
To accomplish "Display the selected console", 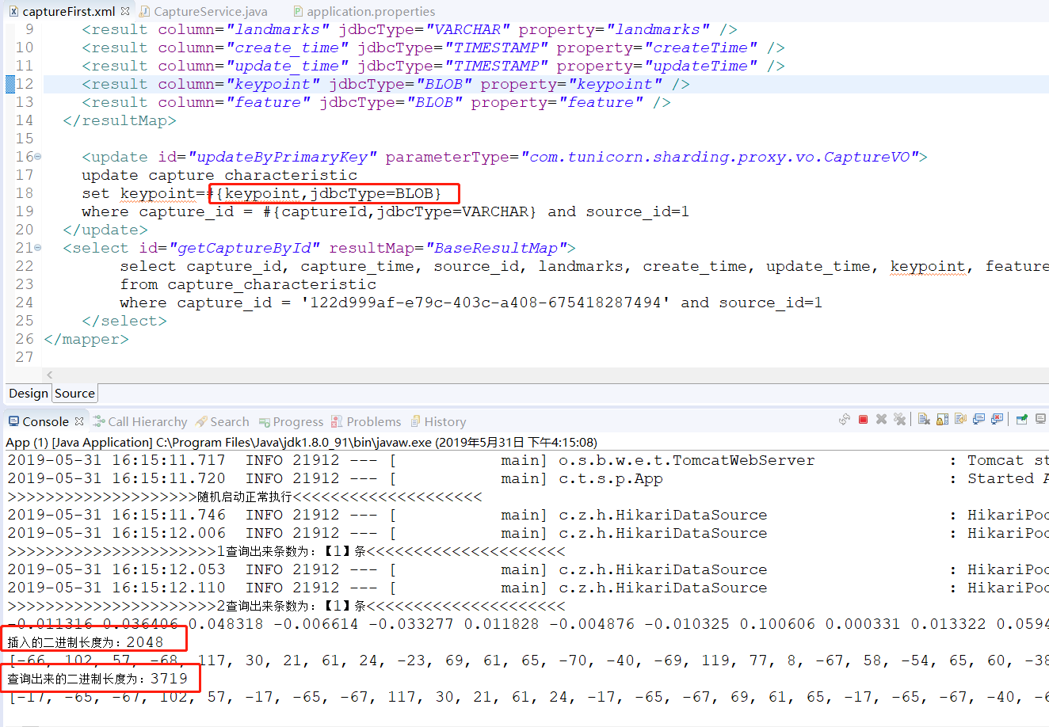I will click(x=1040, y=421).
